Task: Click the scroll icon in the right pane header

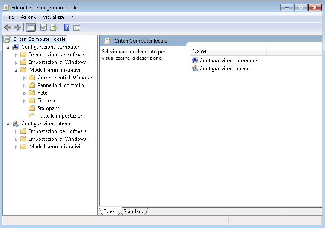Action: (107, 41)
